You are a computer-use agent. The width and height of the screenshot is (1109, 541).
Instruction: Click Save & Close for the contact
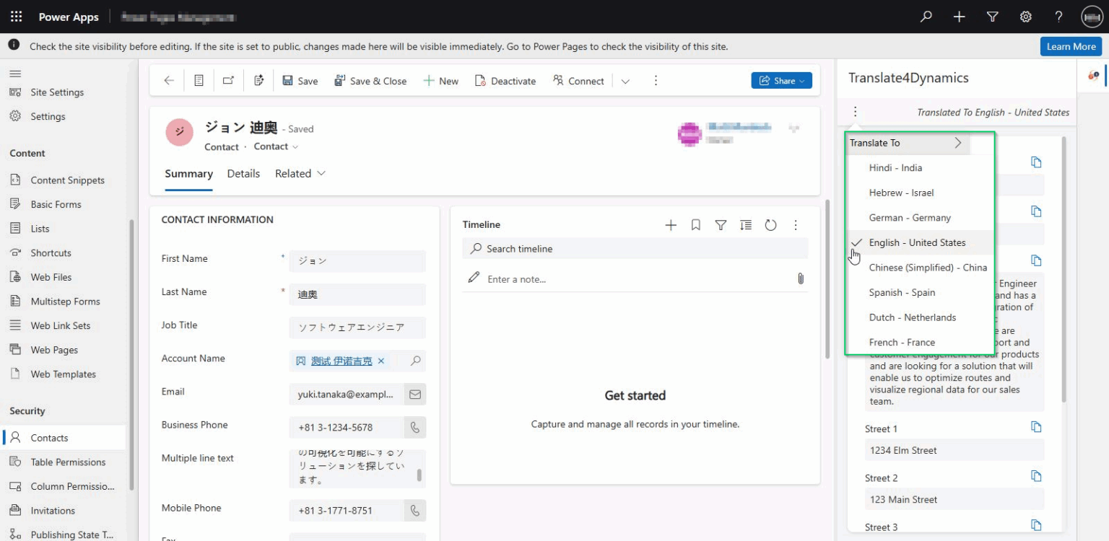pos(370,80)
